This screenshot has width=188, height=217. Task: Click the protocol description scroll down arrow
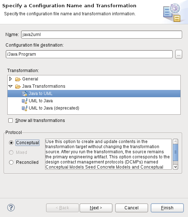[x=175, y=167]
